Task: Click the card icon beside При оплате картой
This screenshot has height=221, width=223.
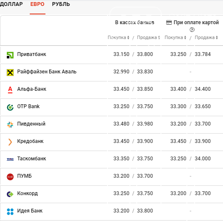Action: click(169, 22)
